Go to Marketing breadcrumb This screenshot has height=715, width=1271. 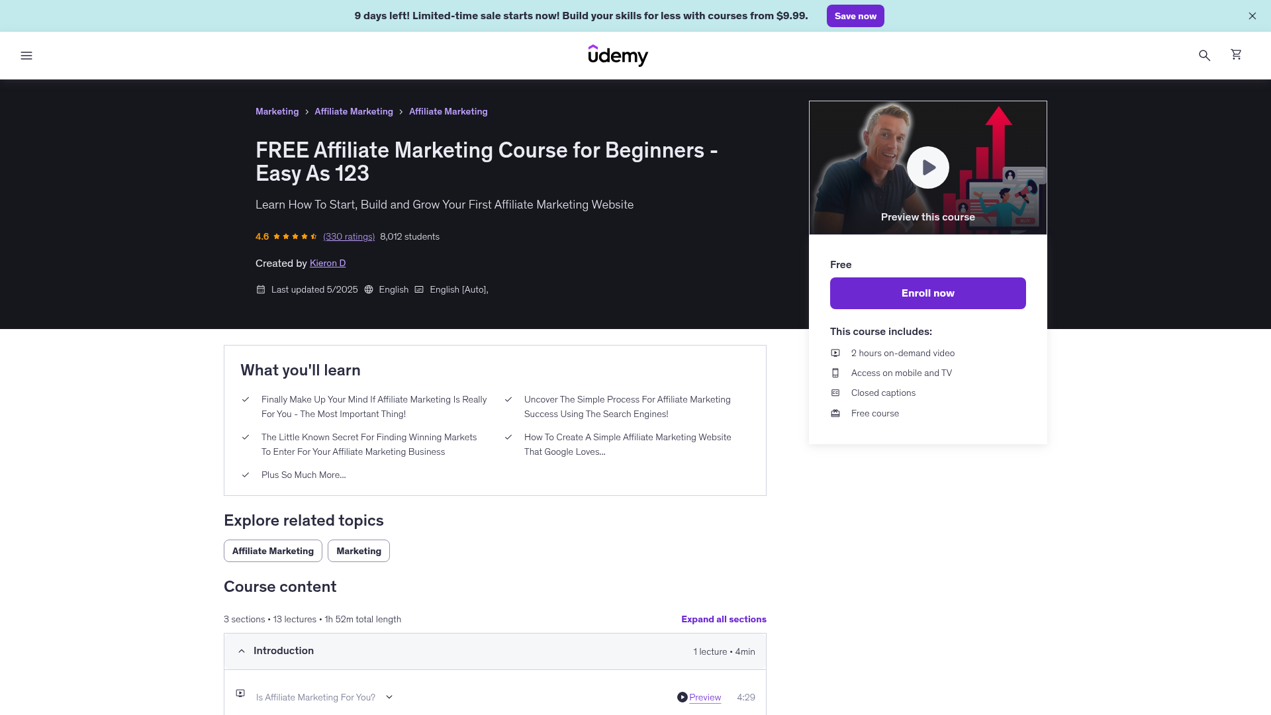[277, 111]
